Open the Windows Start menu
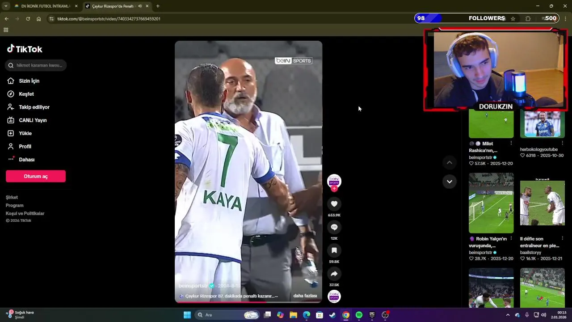The height and width of the screenshot is (322, 572). tap(187, 315)
